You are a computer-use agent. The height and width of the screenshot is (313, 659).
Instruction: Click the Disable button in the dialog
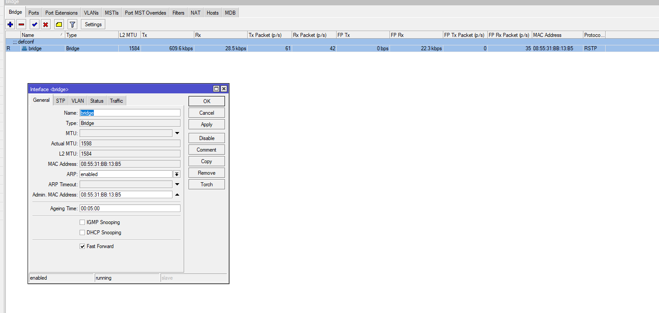207,138
